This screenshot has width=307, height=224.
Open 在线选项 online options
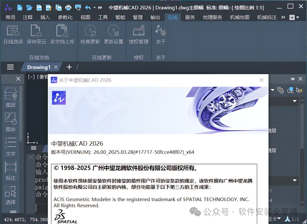tap(13, 34)
